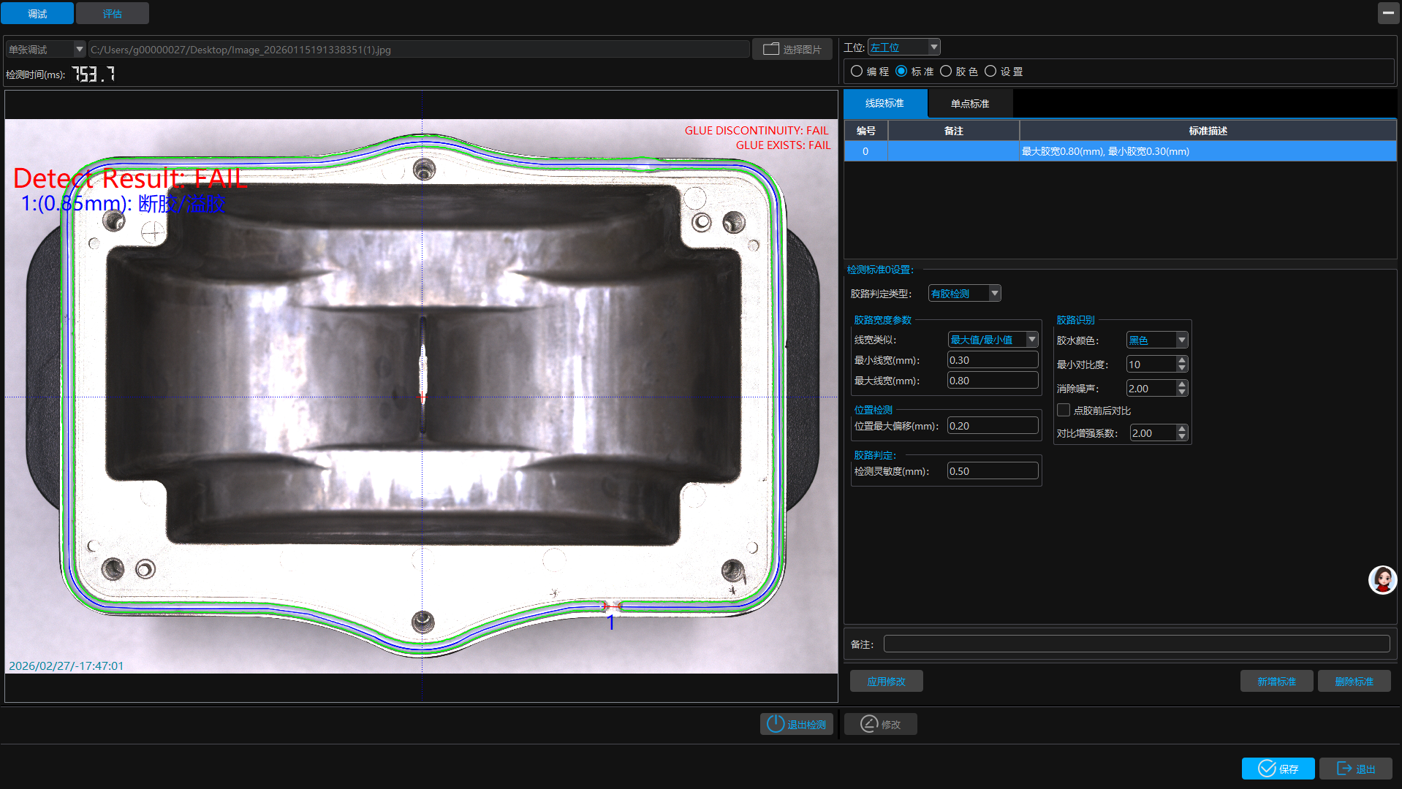The image size is (1402, 789).
Task: Click the 应用修改 button
Action: [x=886, y=682]
